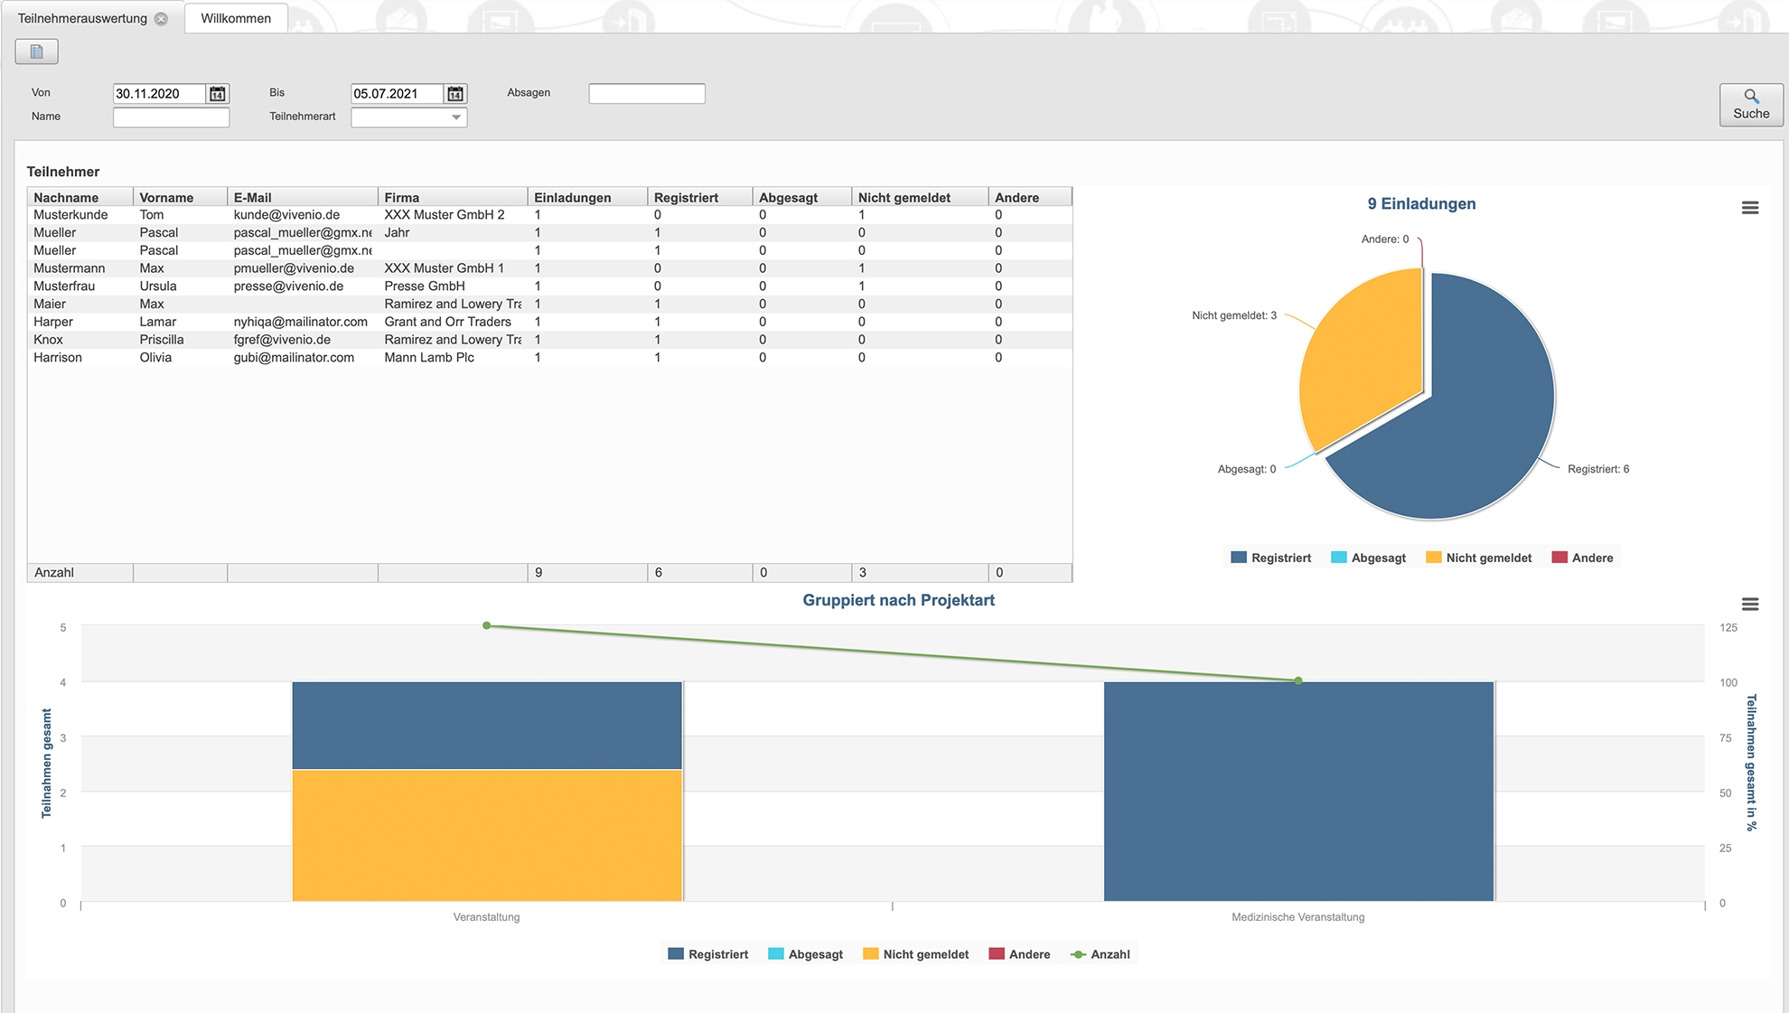Click the Absagen input field
The image size is (1789, 1013).
pos(646,94)
